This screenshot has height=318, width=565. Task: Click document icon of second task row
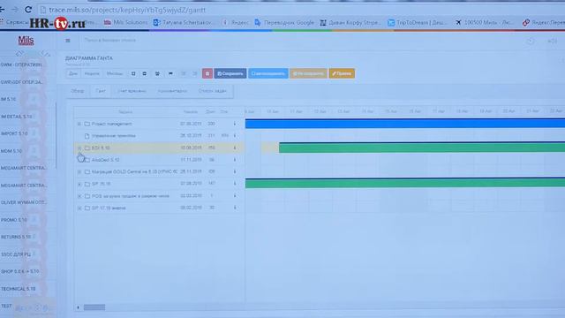87,136
